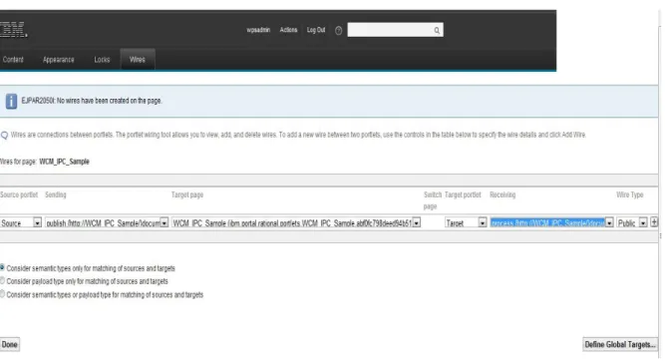Click the Source portlet column header
The height and width of the screenshot is (362, 665).
point(19,194)
